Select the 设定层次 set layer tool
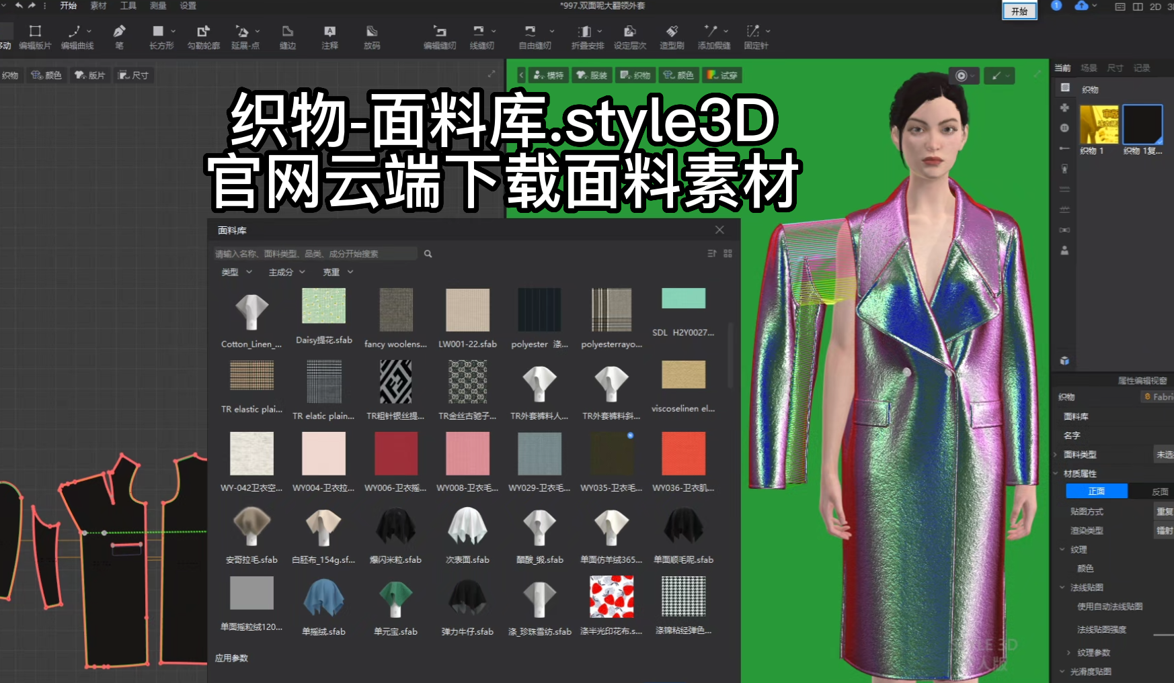Screen dimensions: 1174x683 tap(630, 37)
